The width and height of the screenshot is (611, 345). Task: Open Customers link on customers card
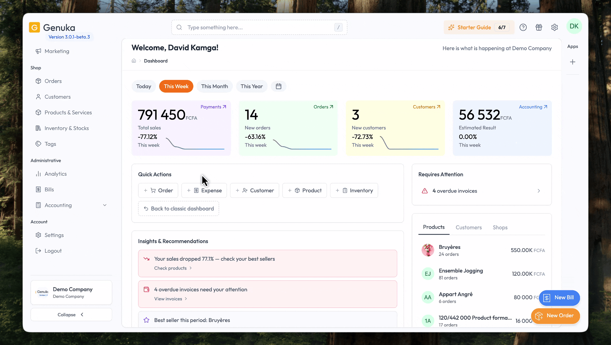[426, 107]
